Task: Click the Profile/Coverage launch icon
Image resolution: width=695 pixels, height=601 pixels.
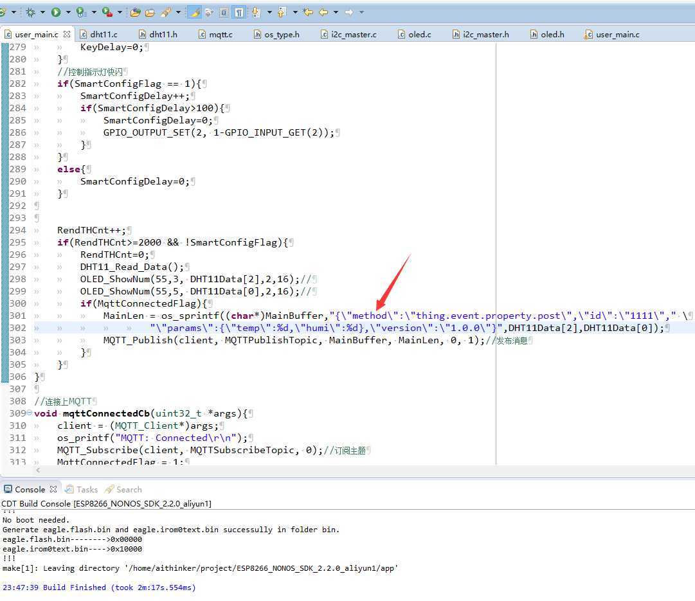Action: (x=81, y=12)
